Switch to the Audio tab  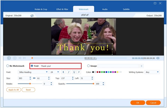point(105,9)
